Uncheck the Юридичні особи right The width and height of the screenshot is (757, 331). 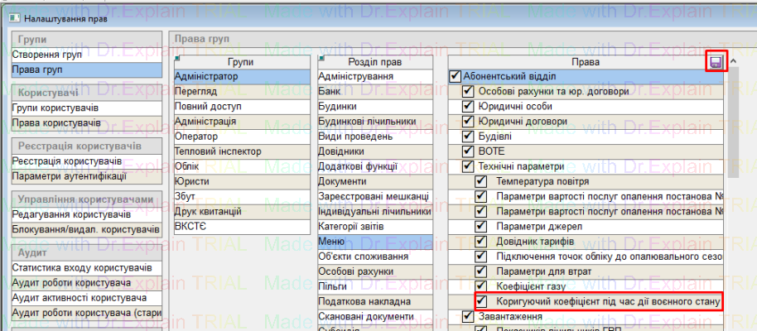[x=468, y=107]
